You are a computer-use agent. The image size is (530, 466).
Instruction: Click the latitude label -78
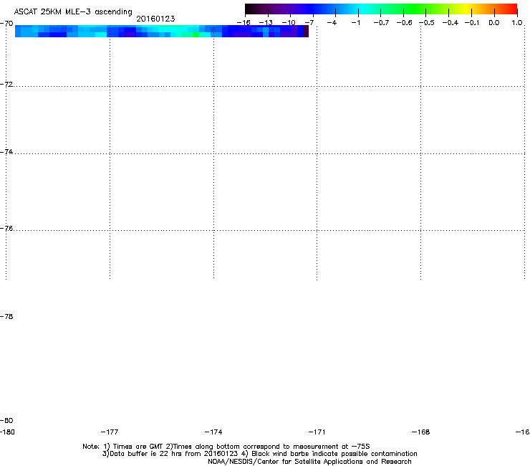click(6, 316)
